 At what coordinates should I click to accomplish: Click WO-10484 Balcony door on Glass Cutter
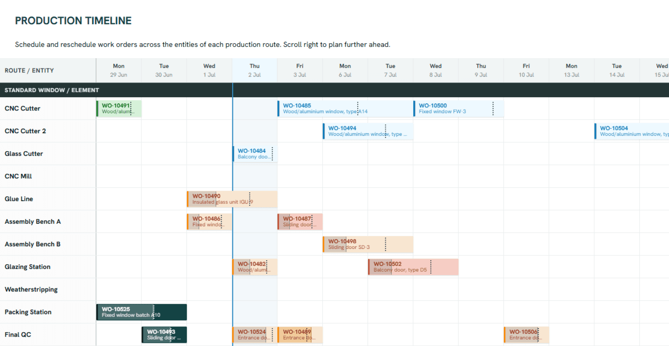(255, 154)
